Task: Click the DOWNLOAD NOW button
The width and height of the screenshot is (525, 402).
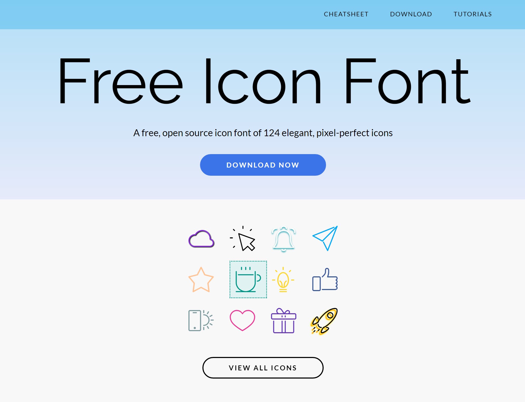Action: click(x=263, y=165)
